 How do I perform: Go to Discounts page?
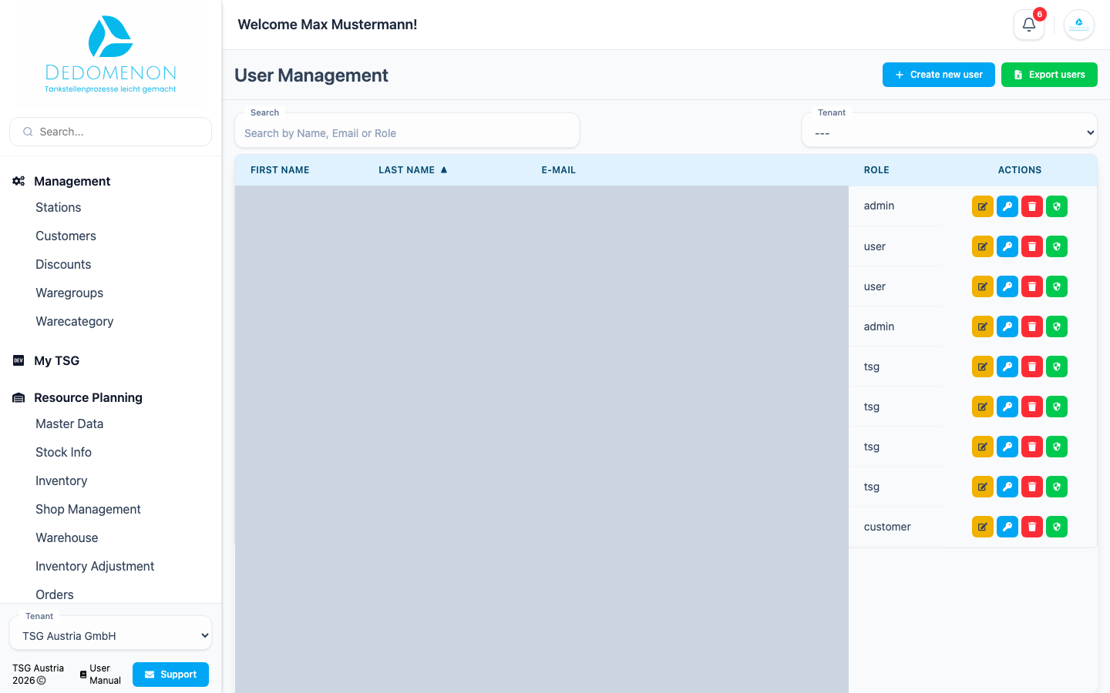pos(63,264)
